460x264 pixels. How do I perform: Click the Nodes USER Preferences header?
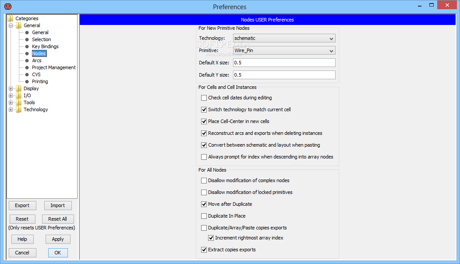pyautogui.click(x=267, y=20)
